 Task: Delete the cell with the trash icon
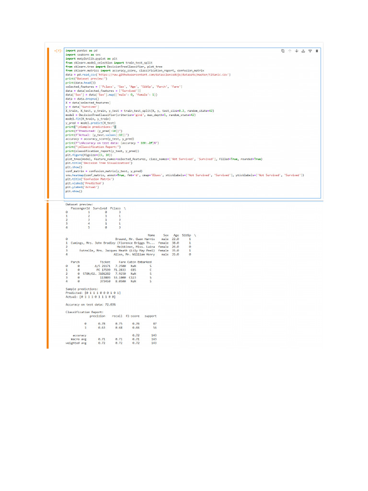(x=317, y=51)
